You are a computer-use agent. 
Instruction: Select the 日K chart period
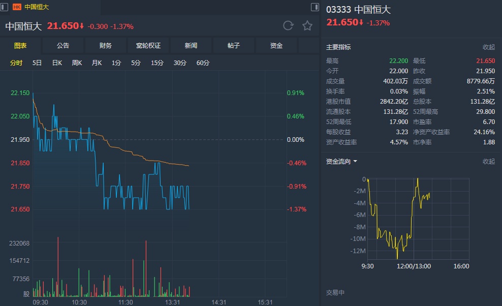click(57, 63)
